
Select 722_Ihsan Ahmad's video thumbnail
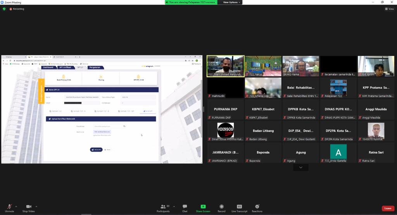click(225, 66)
